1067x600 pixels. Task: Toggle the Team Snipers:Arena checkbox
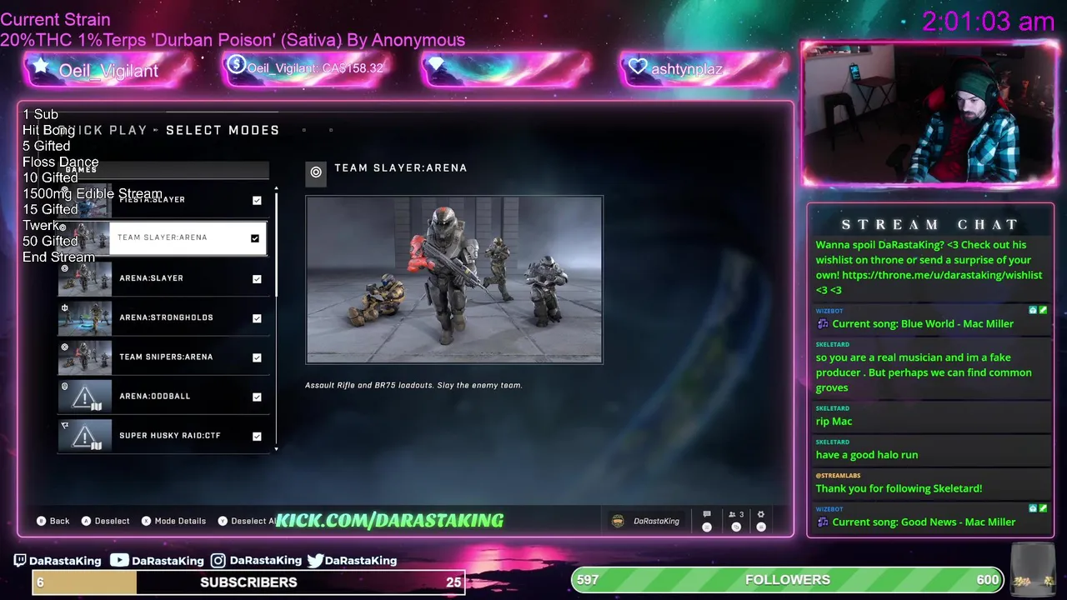[x=257, y=357]
